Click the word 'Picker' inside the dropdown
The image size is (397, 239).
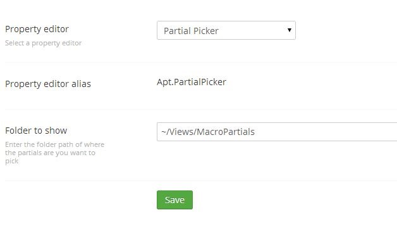coord(206,31)
